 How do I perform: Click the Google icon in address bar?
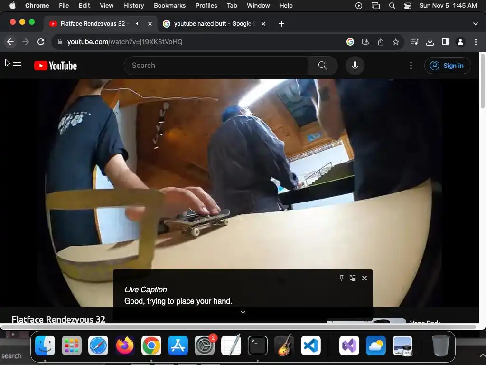350,42
